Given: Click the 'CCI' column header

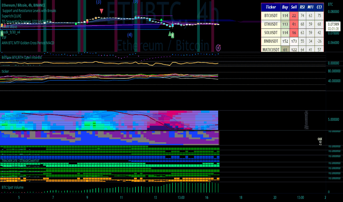Looking at the screenshot, I should pos(319,7).
